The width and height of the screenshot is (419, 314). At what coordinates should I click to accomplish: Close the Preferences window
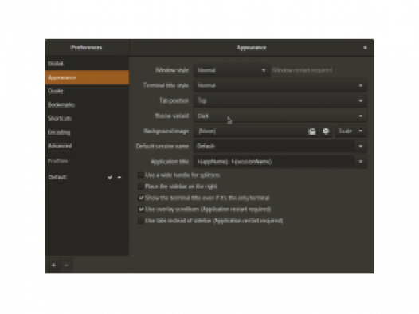[x=365, y=48]
